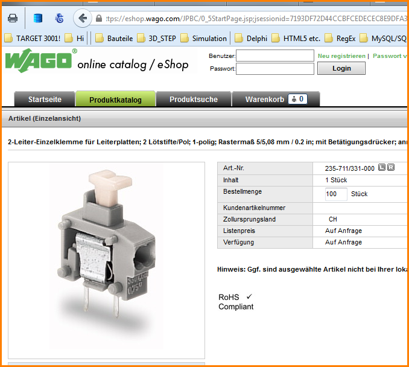Click the blue swirl icon in toolbar
The height and width of the screenshot is (367, 409).
pos(59,18)
